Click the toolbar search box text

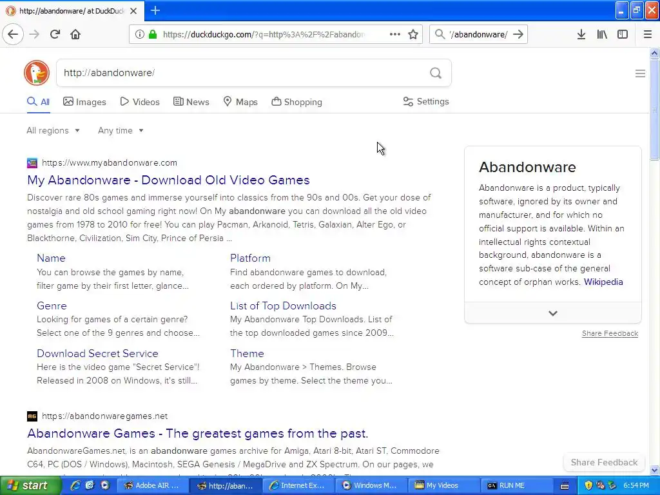coord(479,35)
